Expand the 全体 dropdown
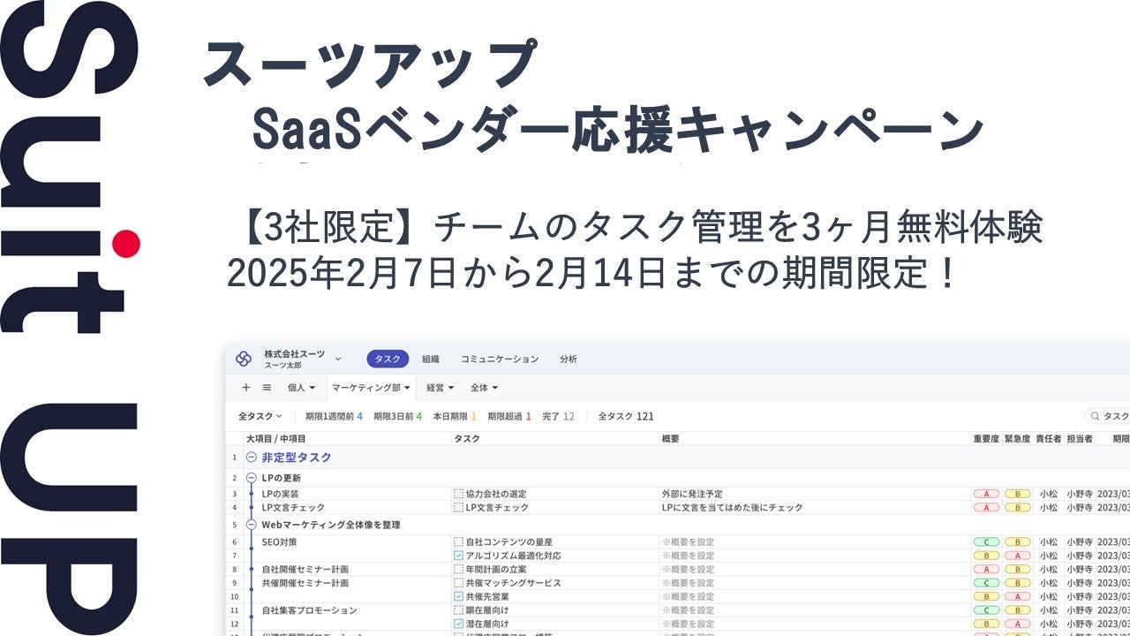Viewport: 1130px width, 636px height. [x=485, y=387]
